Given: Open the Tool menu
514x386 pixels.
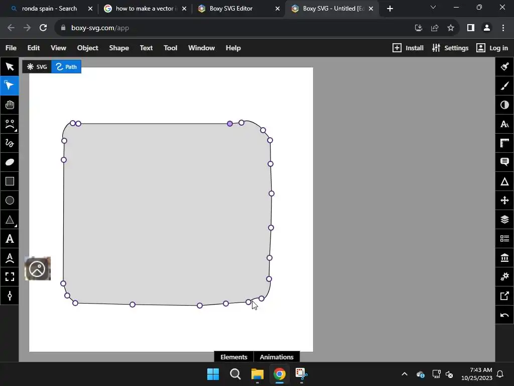Looking at the screenshot, I should (x=171, y=48).
